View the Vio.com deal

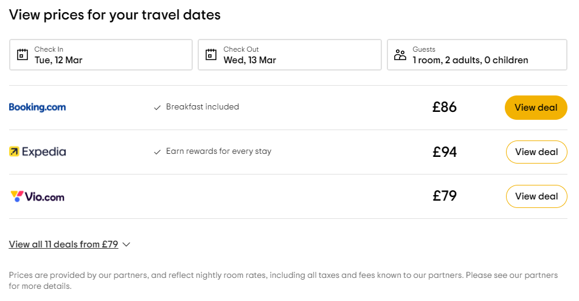(536, 196)
